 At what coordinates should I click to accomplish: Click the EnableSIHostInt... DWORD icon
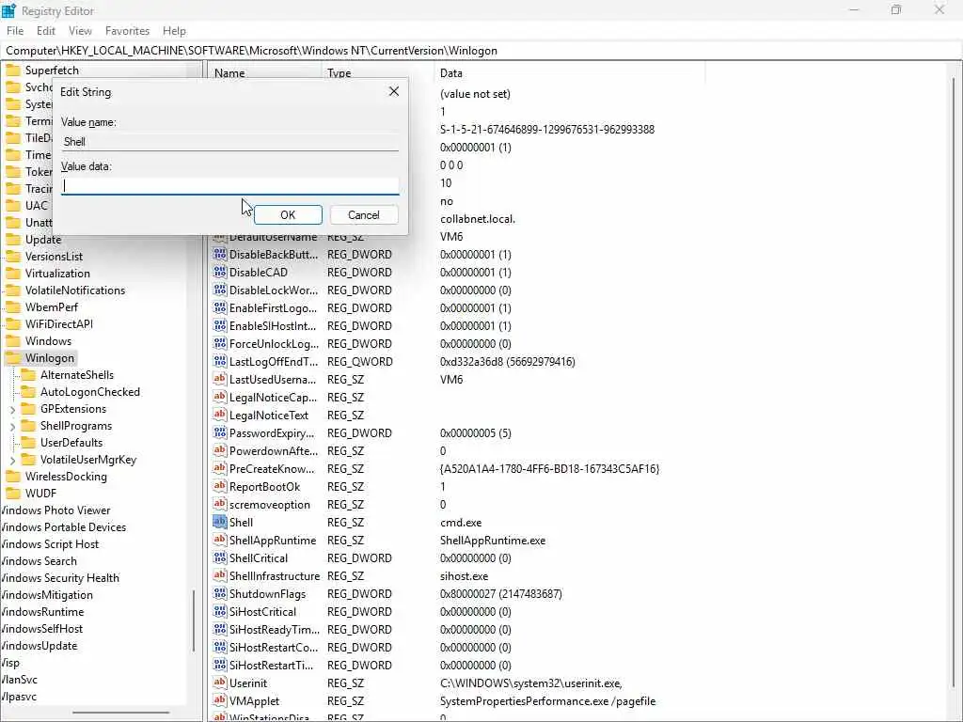pyautogui.click(x=219, y=324)
